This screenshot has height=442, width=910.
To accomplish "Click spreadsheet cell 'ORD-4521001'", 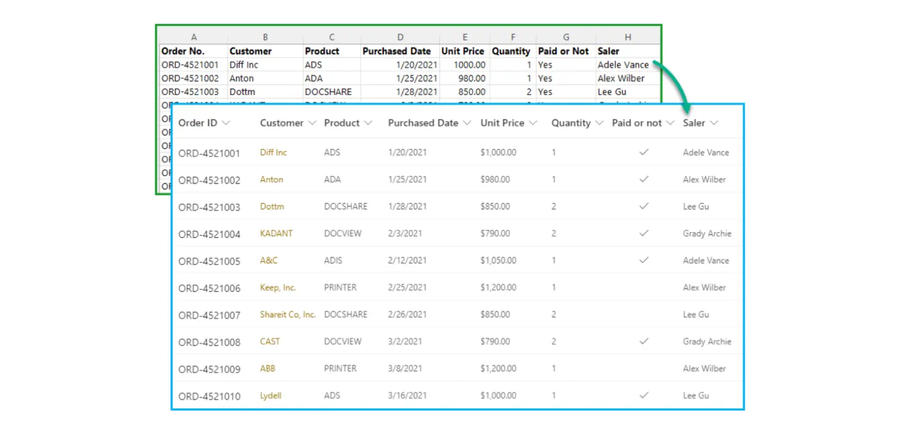I will click(194, 64).
